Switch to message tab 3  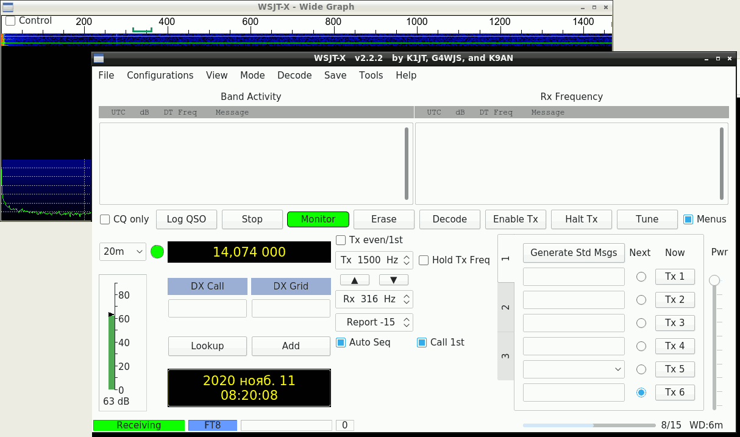coord(506,356)
